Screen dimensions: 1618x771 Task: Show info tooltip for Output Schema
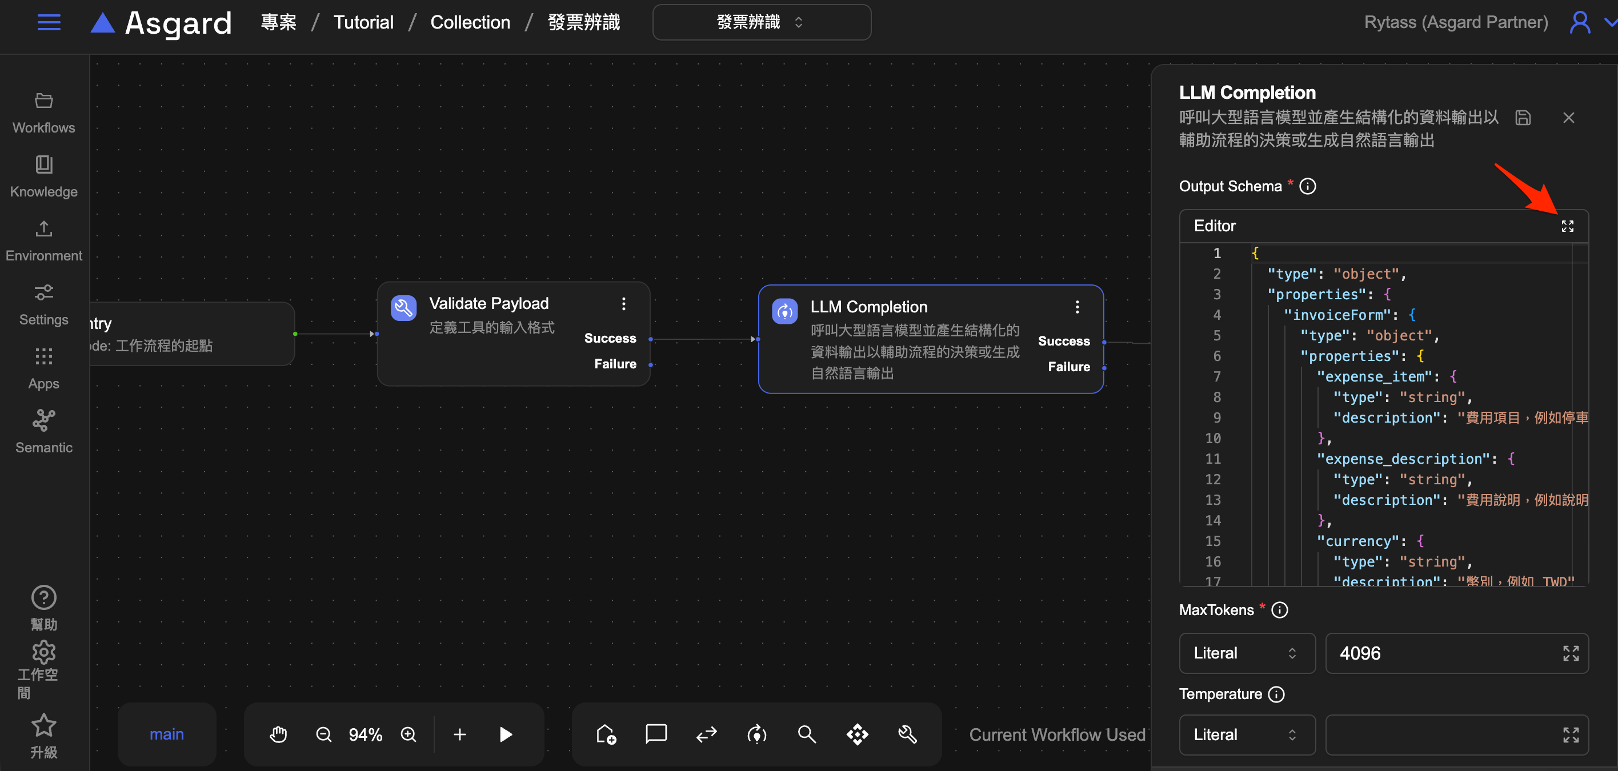(1308, 187)
